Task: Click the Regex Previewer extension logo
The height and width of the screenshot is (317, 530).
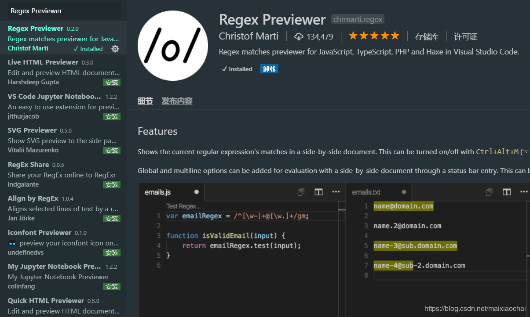Action: [x=172, y=46]
